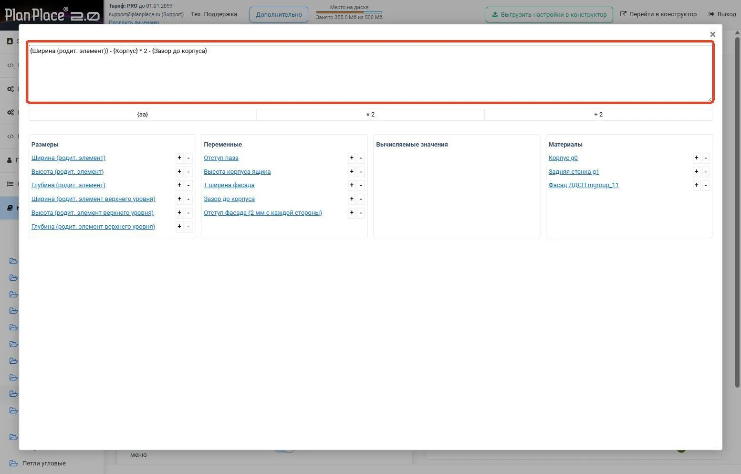Minus button for Задняя стенка g1
Image resolution: width=741 pixels, height=474 pixels.
click(x=706, y=172)
